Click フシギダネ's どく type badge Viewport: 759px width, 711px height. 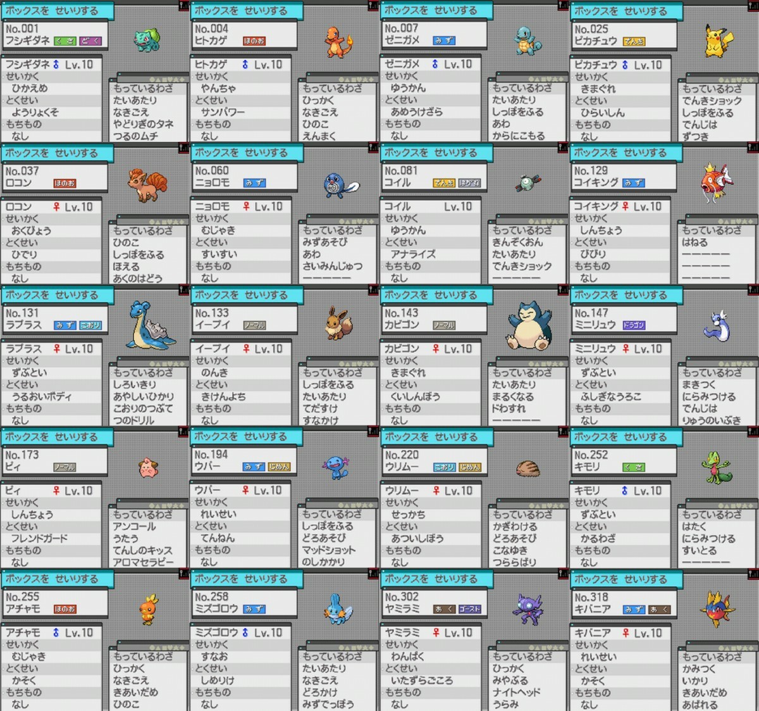90,41
